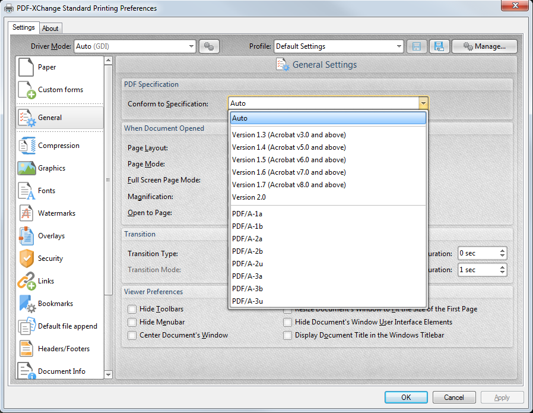This screenshot has width=533, height=413.
Task: Select PDF/A-1b specification
Action: click(x=328, y=226)
